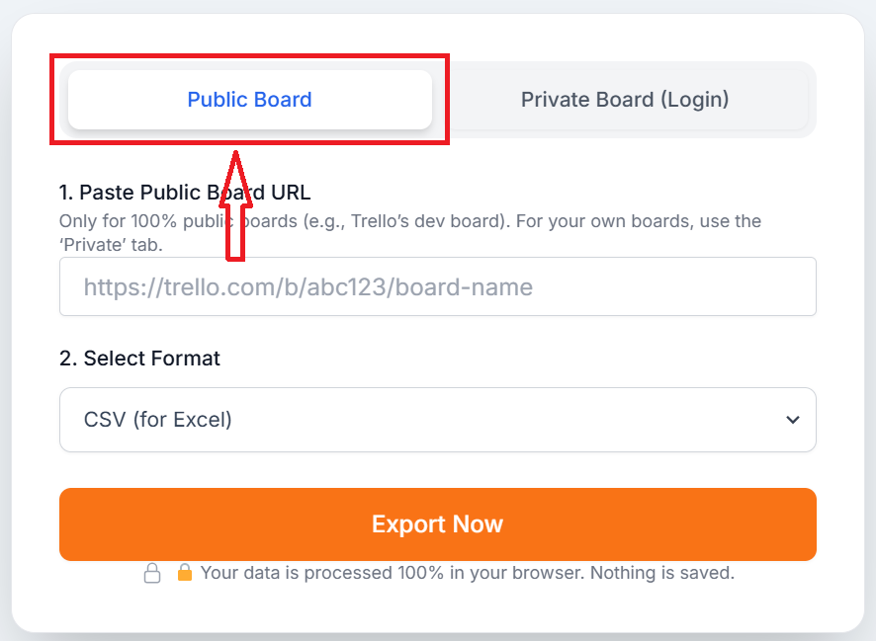Click the red arrow annotation
876x641 pixels.
click(236, 207)
